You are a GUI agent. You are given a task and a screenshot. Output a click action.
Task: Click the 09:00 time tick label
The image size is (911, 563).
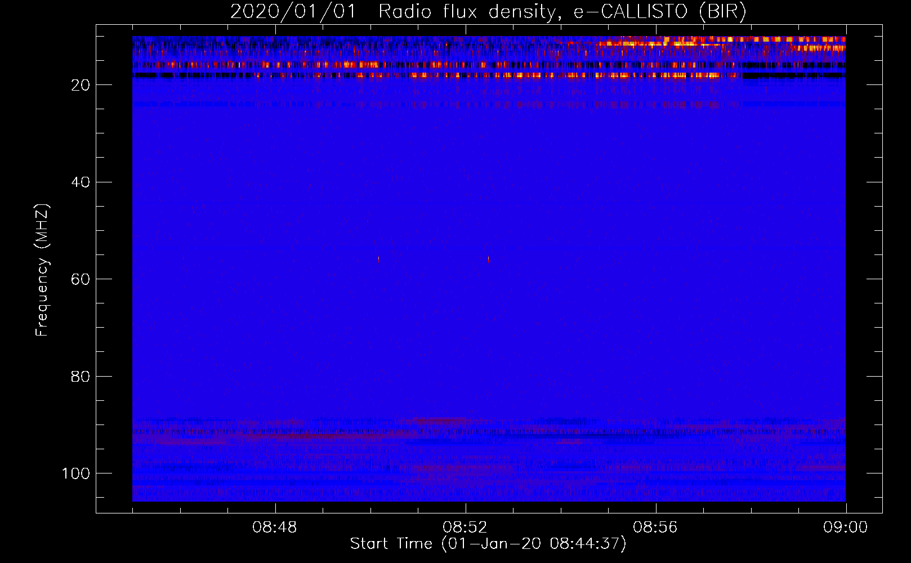point(846,528)
